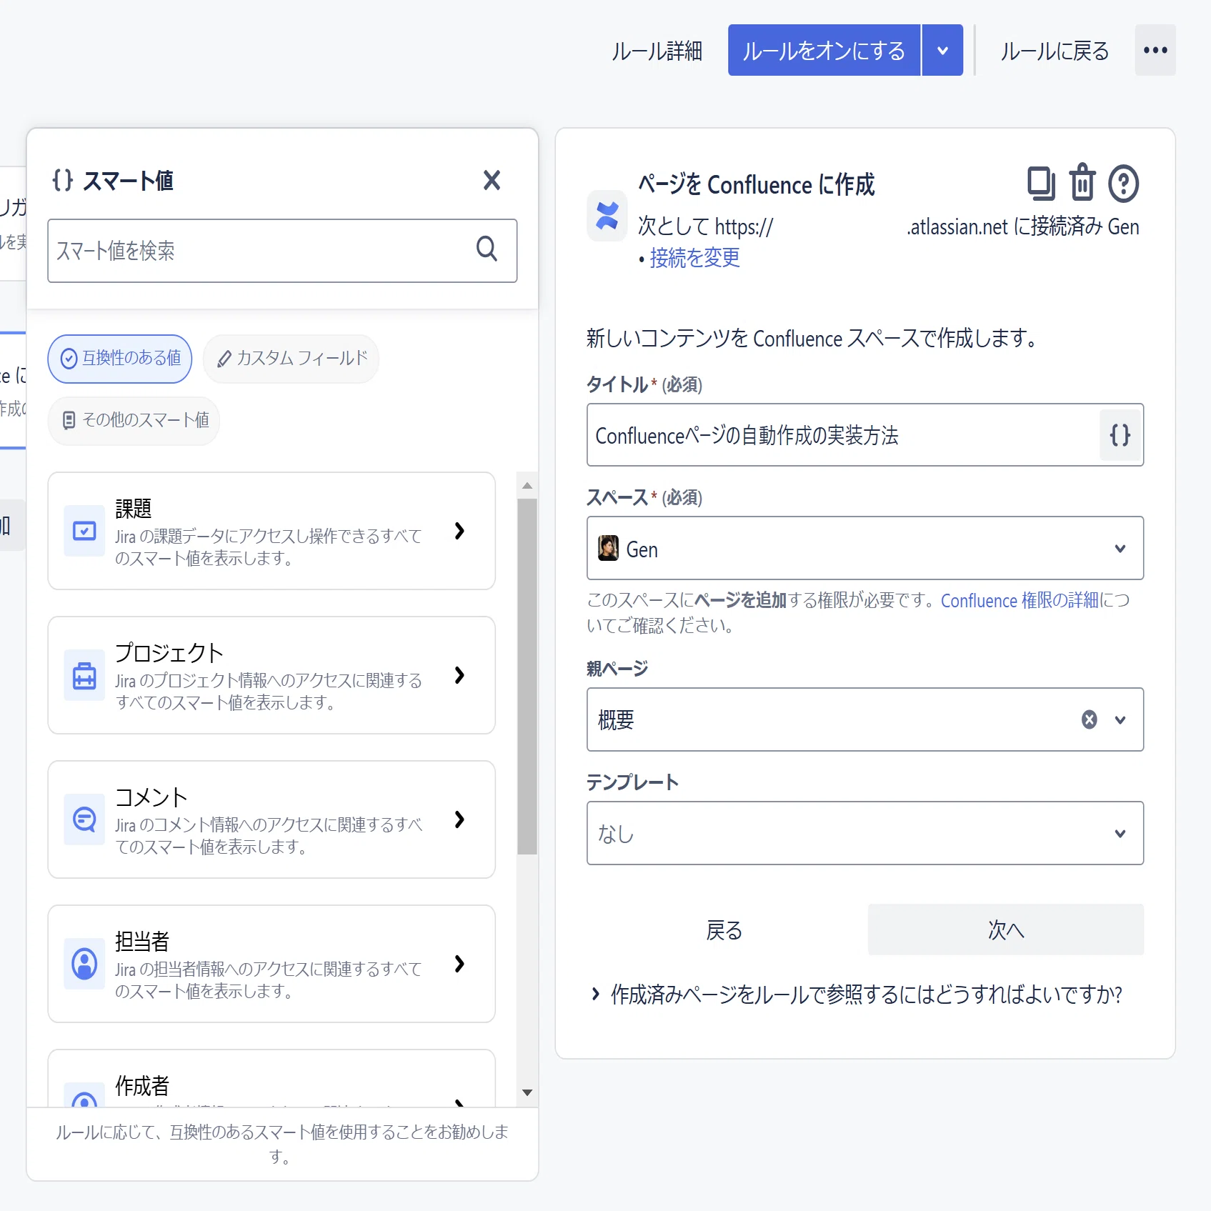Click the 次へ button
The height and width of the screenshot is (1211, 1211).
pyautogui.click(x=1006, y=930)
